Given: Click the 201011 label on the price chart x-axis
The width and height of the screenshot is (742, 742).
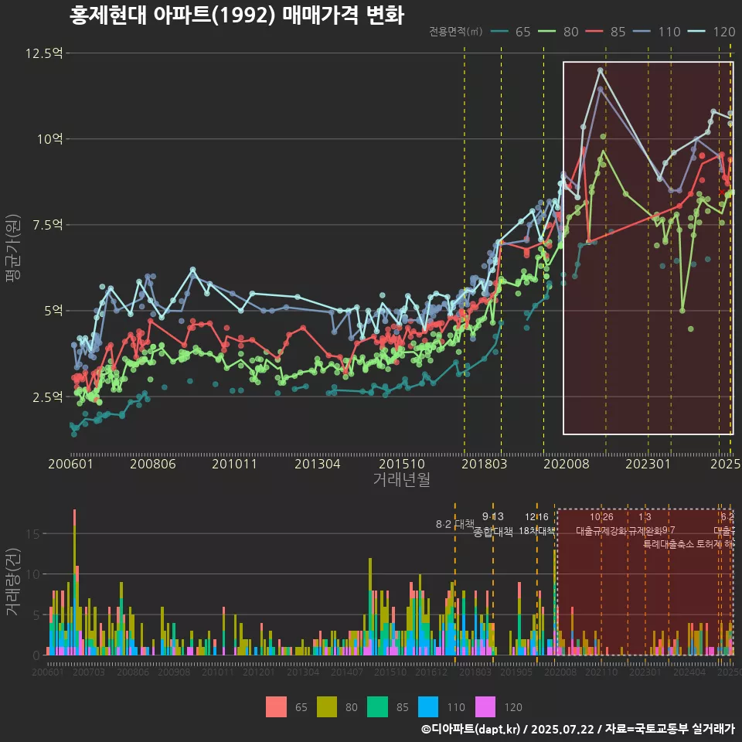Looking at the screenshot, I should click(x=234, y=464).
